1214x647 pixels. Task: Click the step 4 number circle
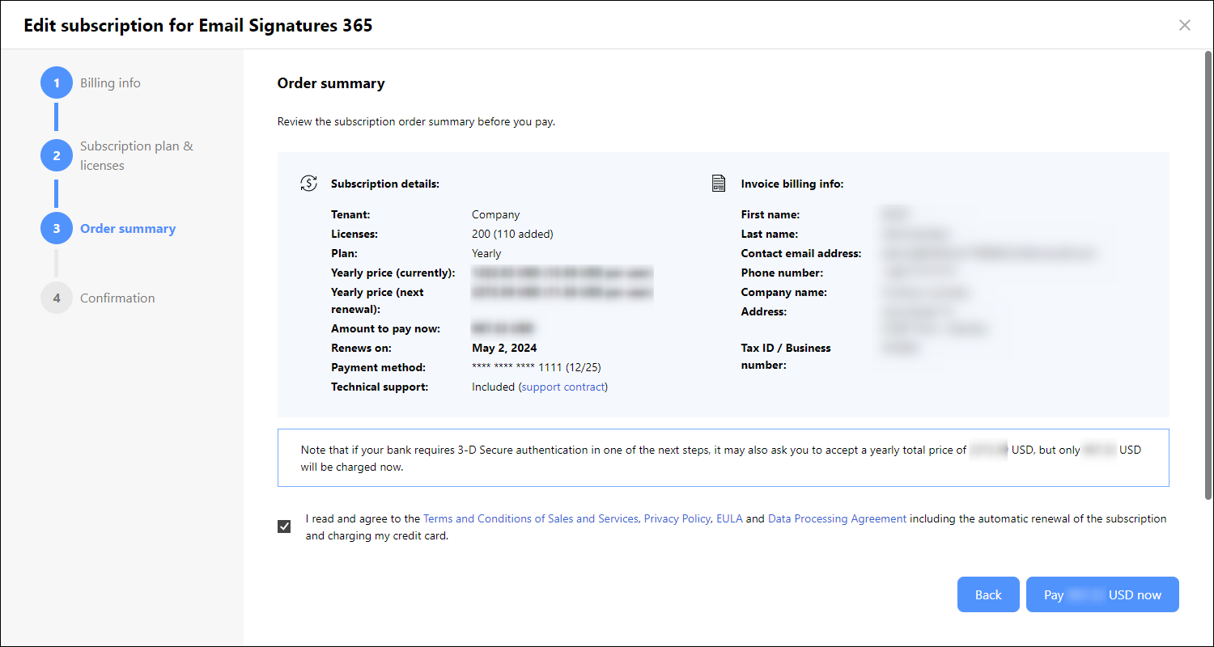(57, 298)
